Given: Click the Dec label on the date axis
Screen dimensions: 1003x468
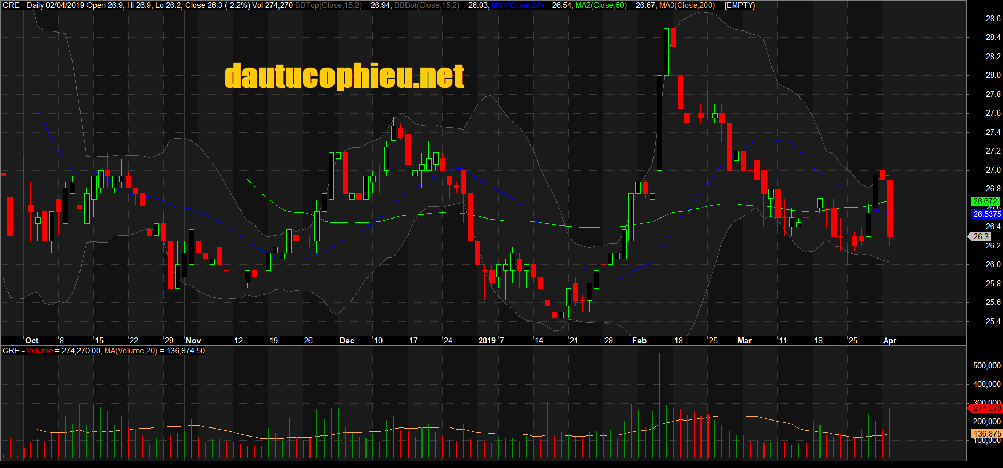Looking at the screenshot, I should pyautogui.click(x=347, y=341).
